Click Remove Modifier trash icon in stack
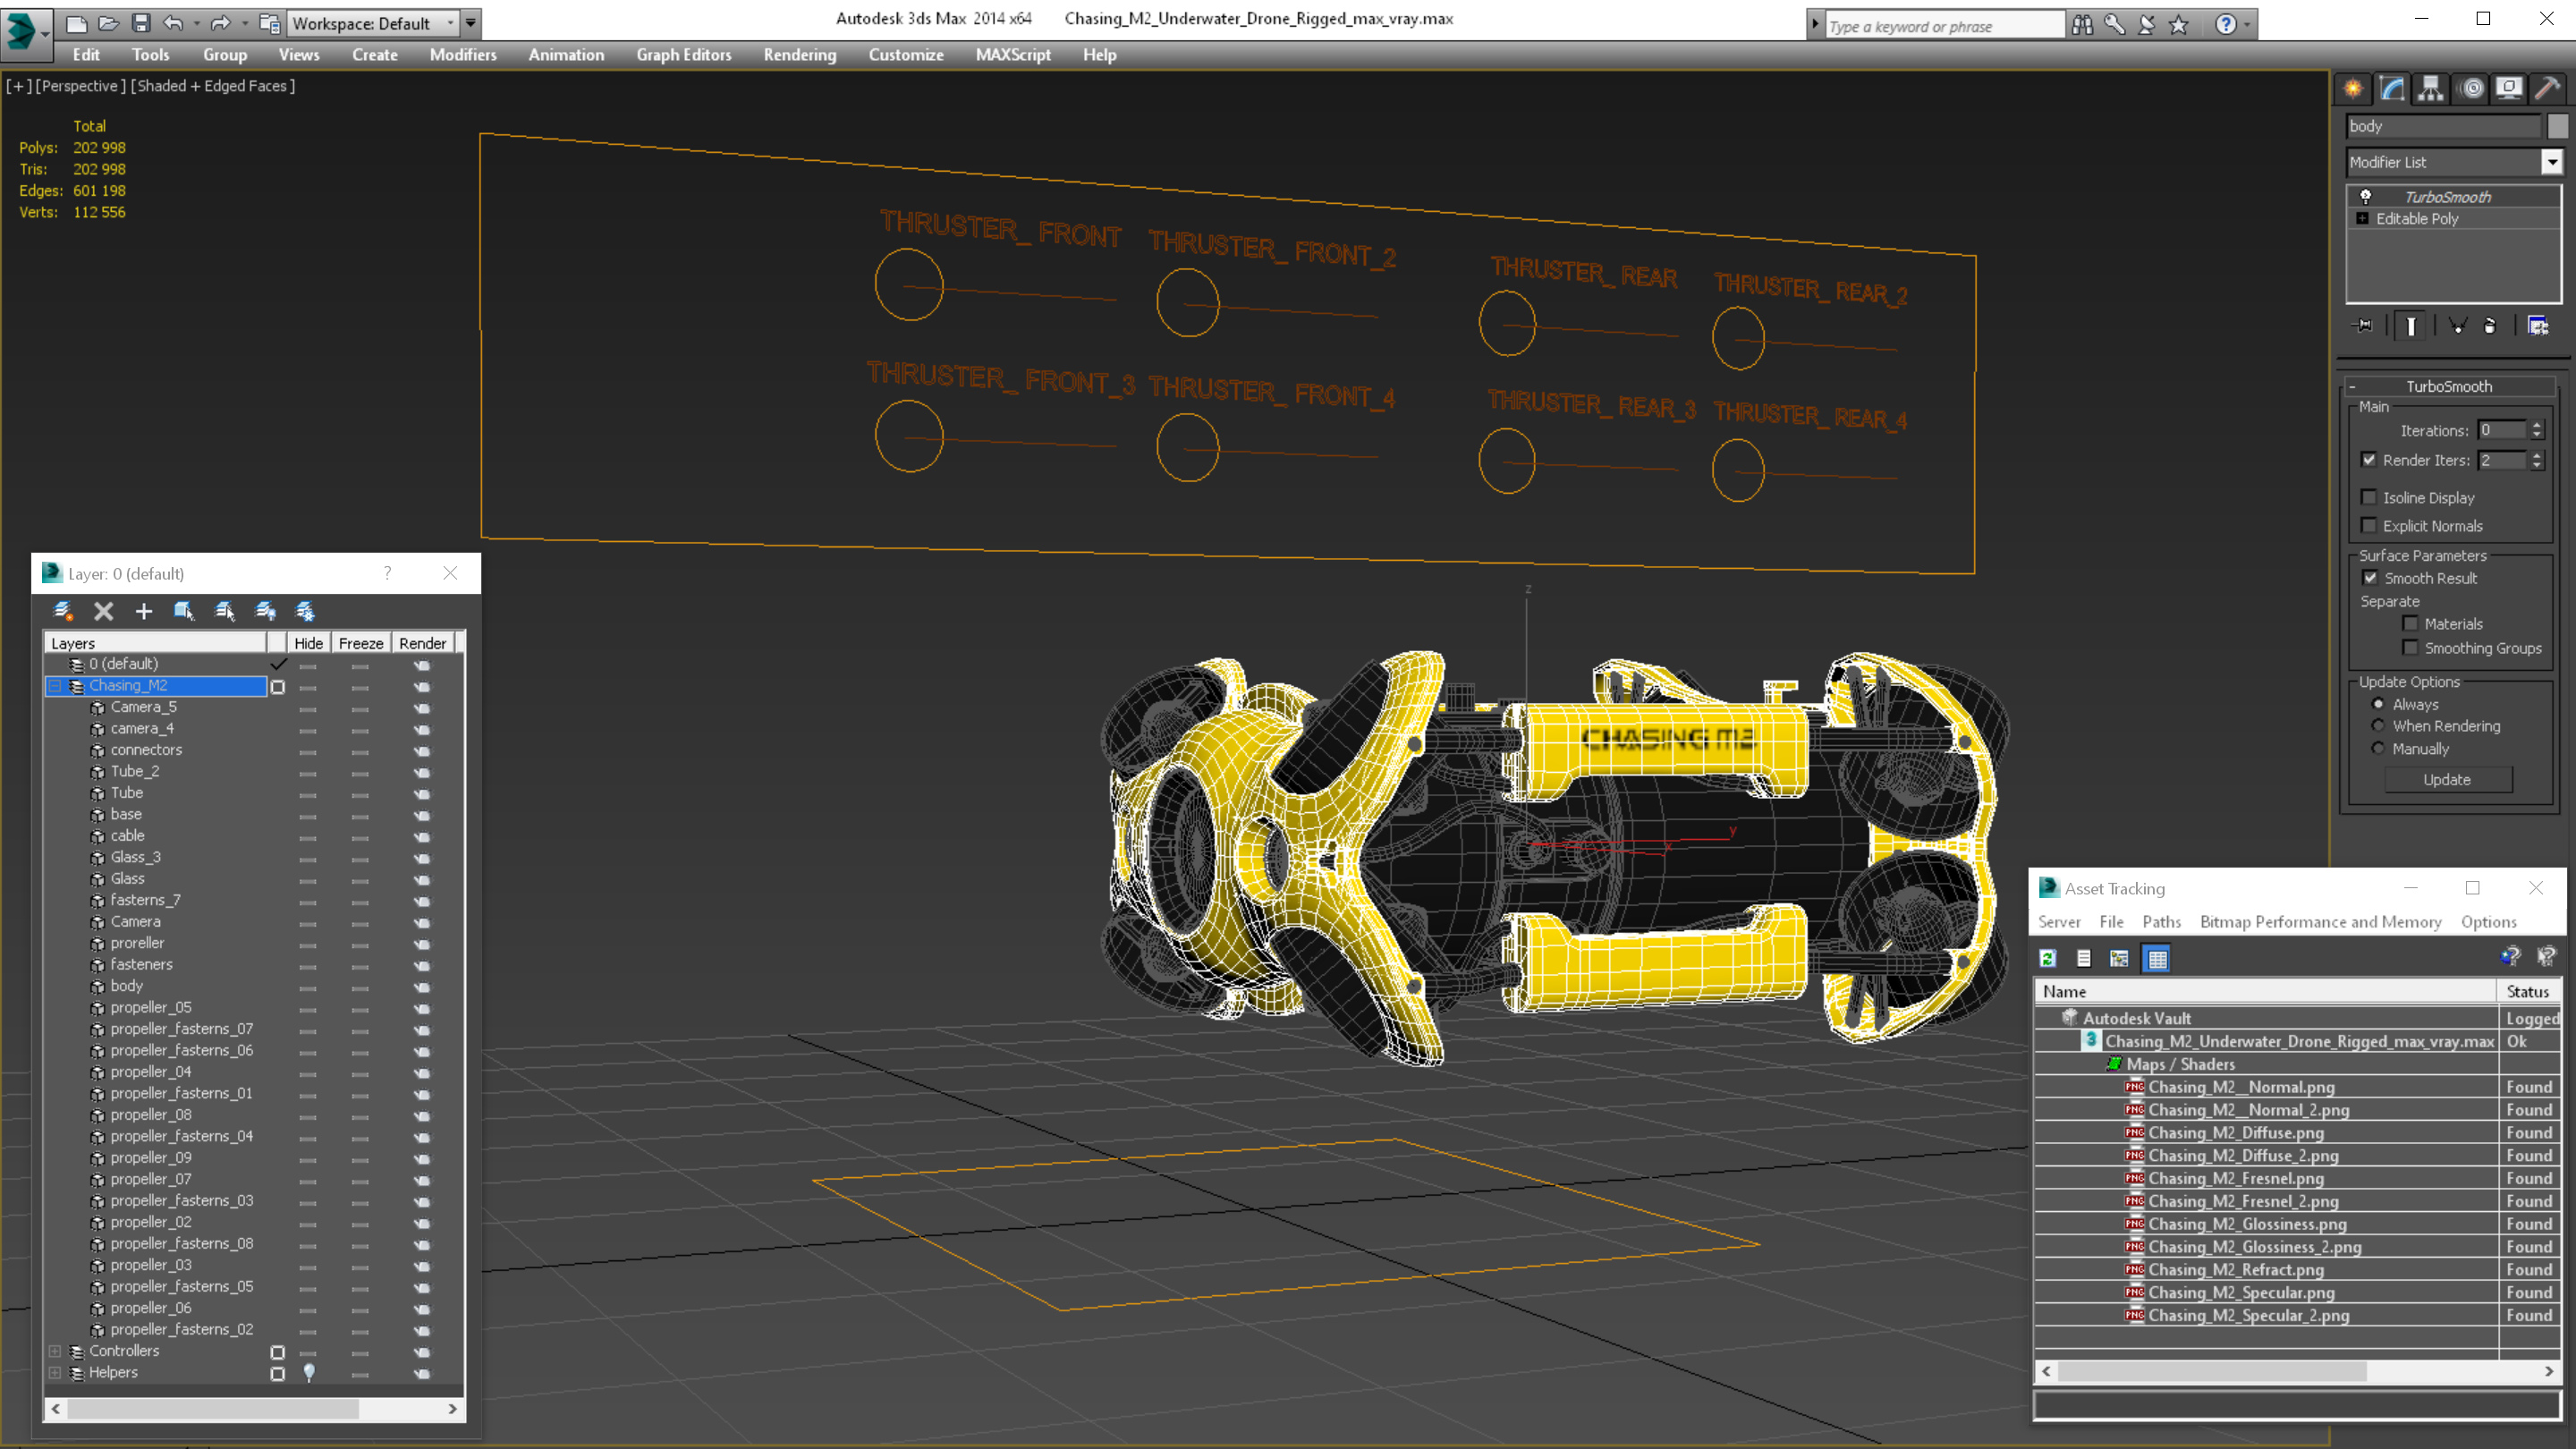This screenshot has width=2576, height=1449. click(2490, 326)
